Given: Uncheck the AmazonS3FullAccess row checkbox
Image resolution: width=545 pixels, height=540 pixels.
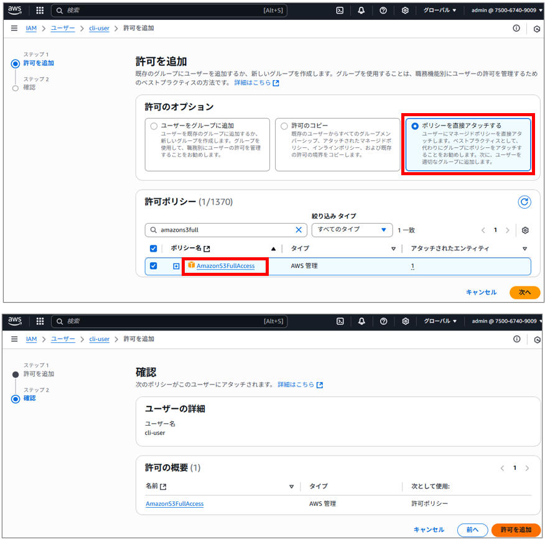Looking at the screenshot, I should click(153, 266).
